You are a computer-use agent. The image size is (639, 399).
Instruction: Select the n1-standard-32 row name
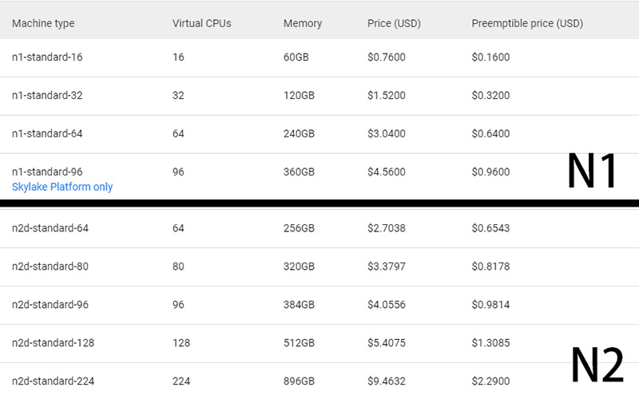pos(47,95)
